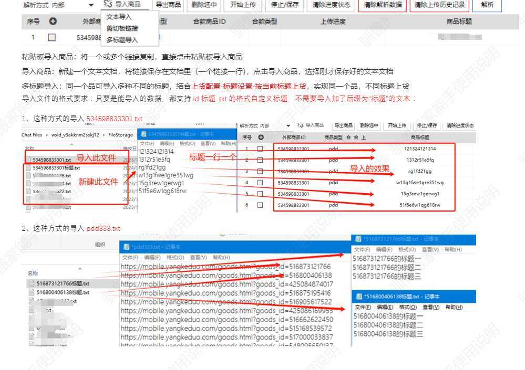Click the notepad icon in pdd333.txt title bar
Viewport: 525px width, 370px height.
click(125, 247)
